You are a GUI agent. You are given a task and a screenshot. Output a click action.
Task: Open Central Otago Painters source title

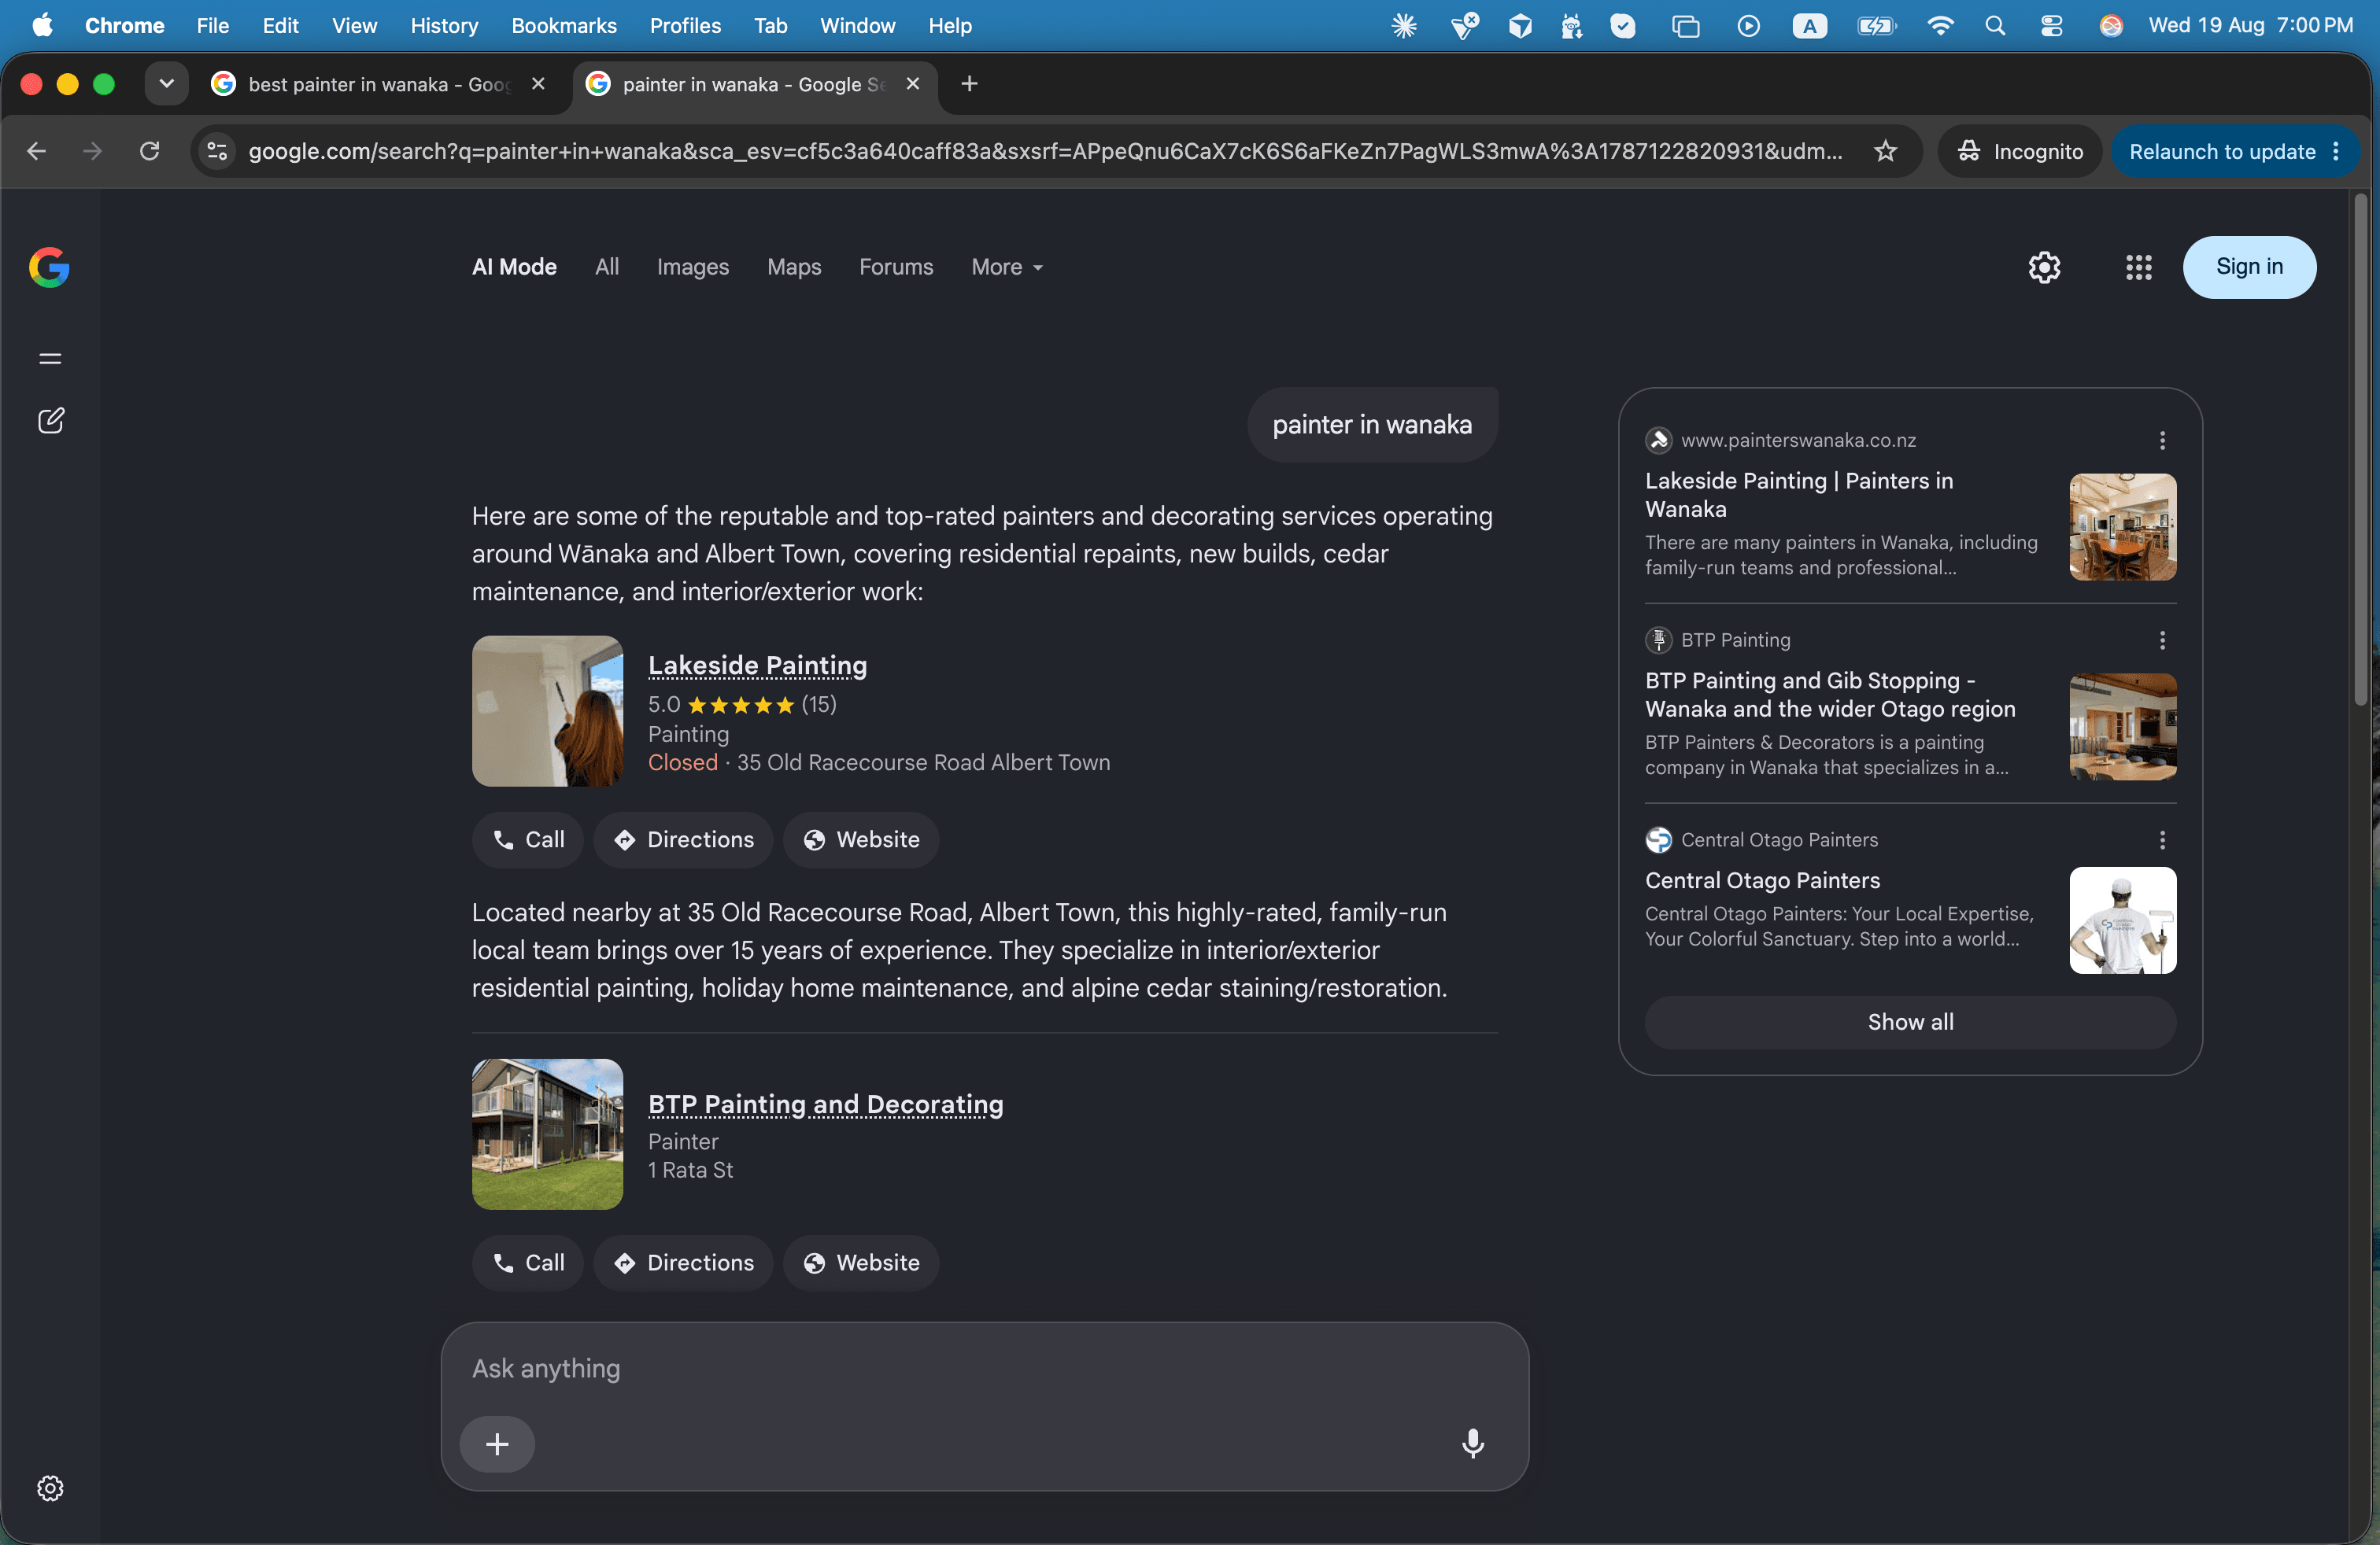click(x=1762, y=880)
